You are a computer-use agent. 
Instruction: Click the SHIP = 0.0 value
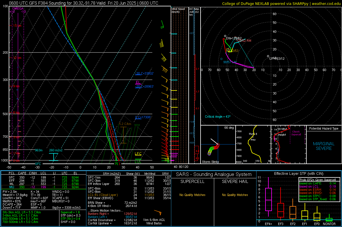tap(68, 222)
